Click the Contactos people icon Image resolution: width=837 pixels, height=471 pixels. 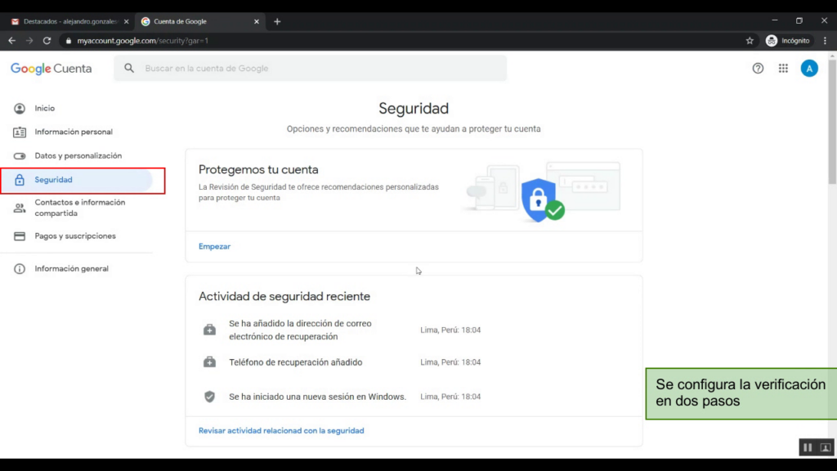click(x=20, y=208)
